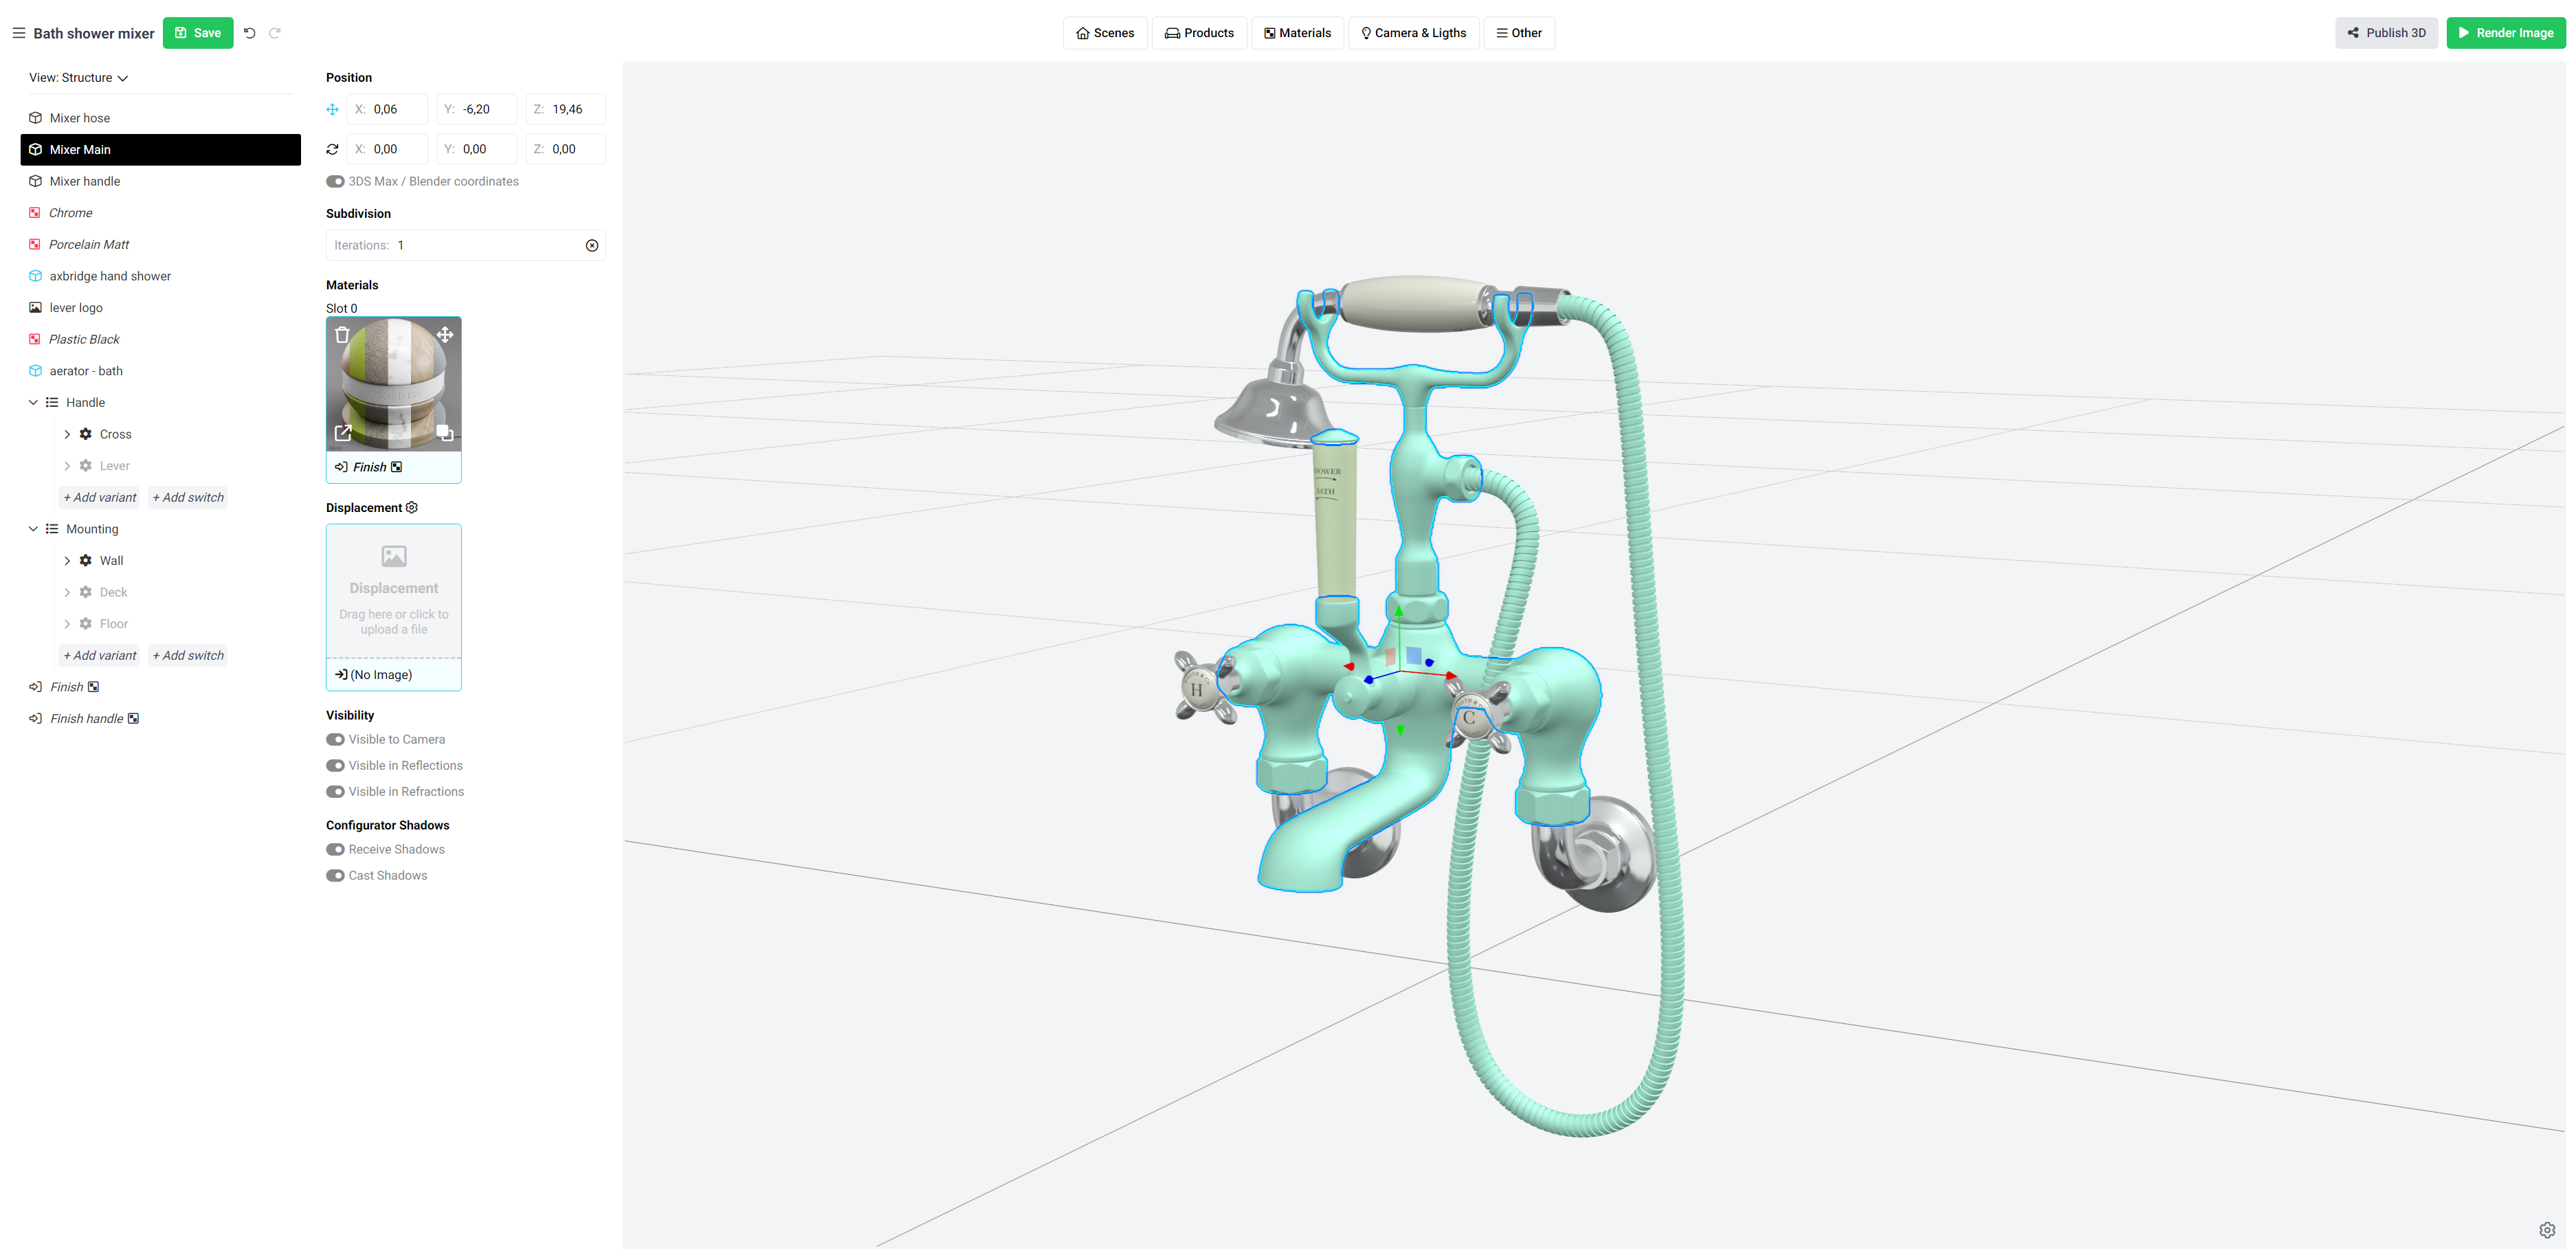Image resolution: width=2576 pixels, height=1259 pixels.
Task: Toggle 3DS Max / Blender coordinates
Action: [x=336, y=182]
